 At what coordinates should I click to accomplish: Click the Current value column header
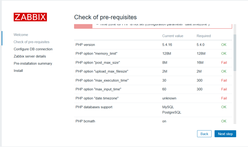pos(172,36)
